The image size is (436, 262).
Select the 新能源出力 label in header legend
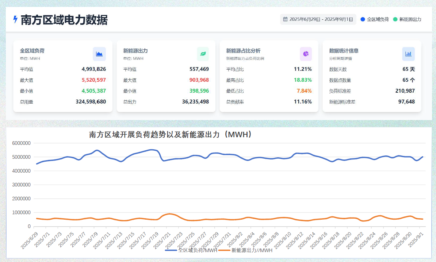410,19
